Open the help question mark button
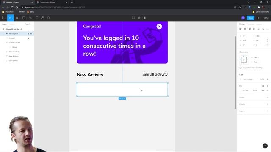This screenshot has width=271, height=152. coord(265,146)
